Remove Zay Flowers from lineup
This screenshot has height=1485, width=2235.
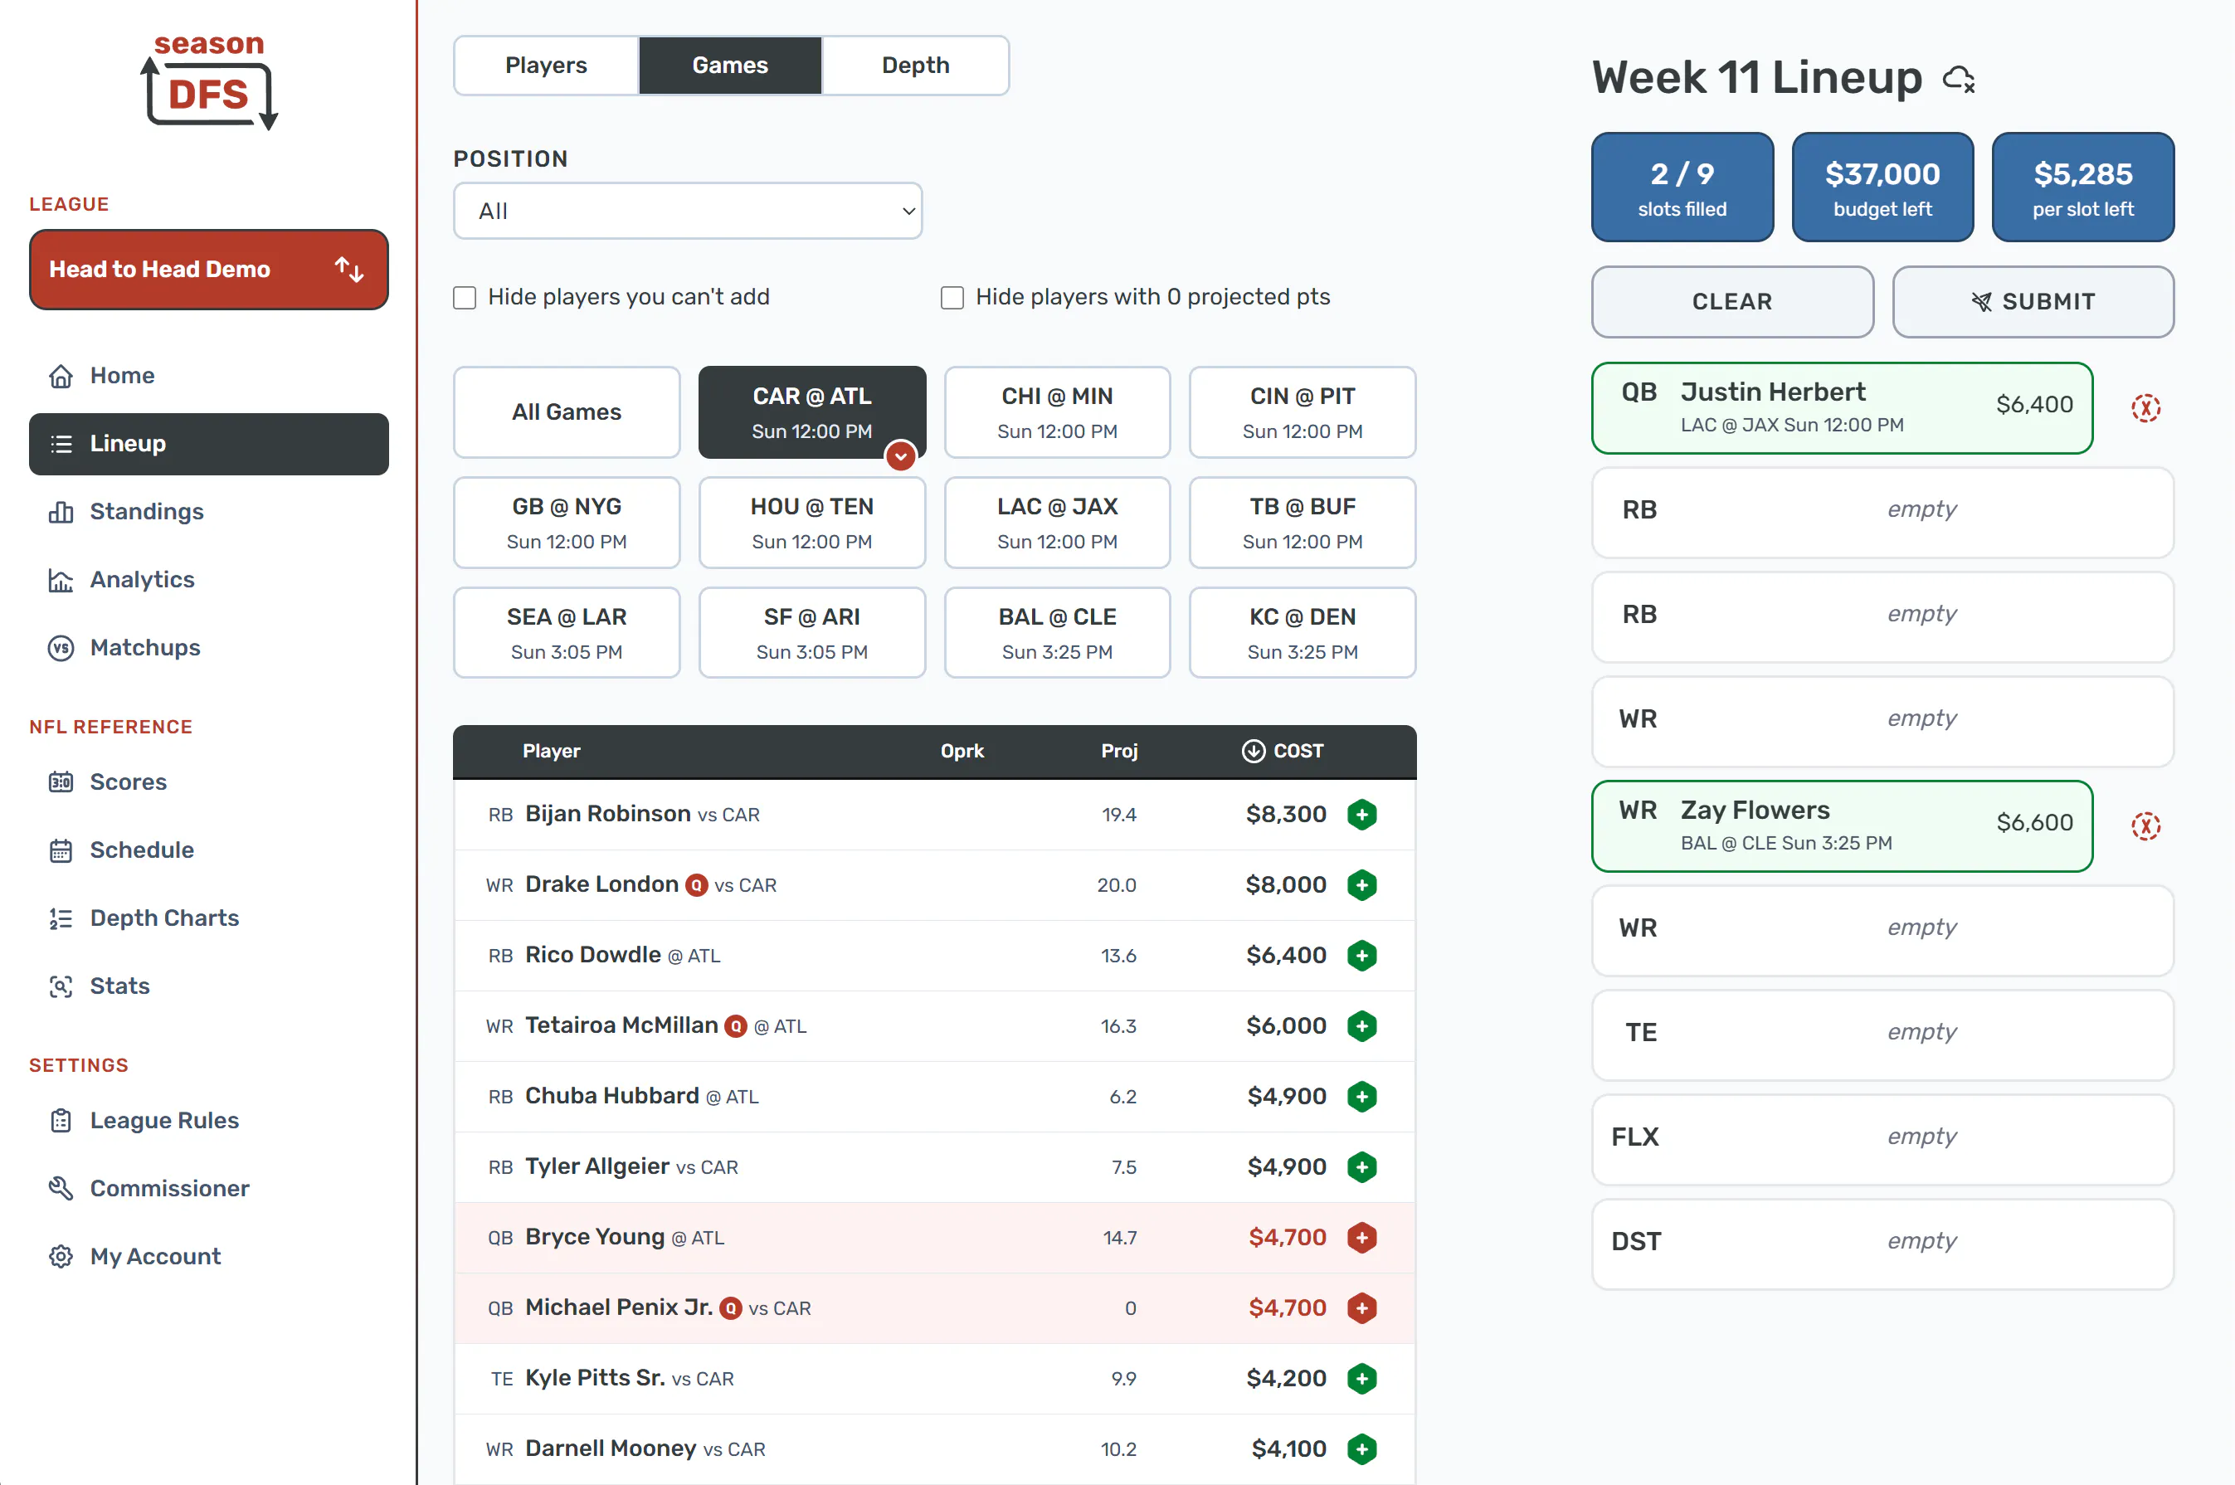[2145, 825]
